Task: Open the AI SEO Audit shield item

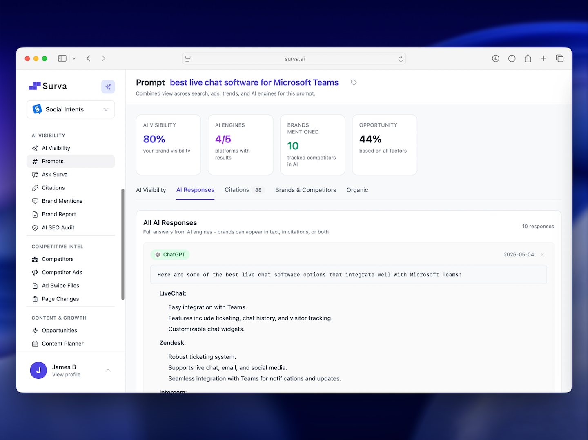Action: (x=71, y=228)
